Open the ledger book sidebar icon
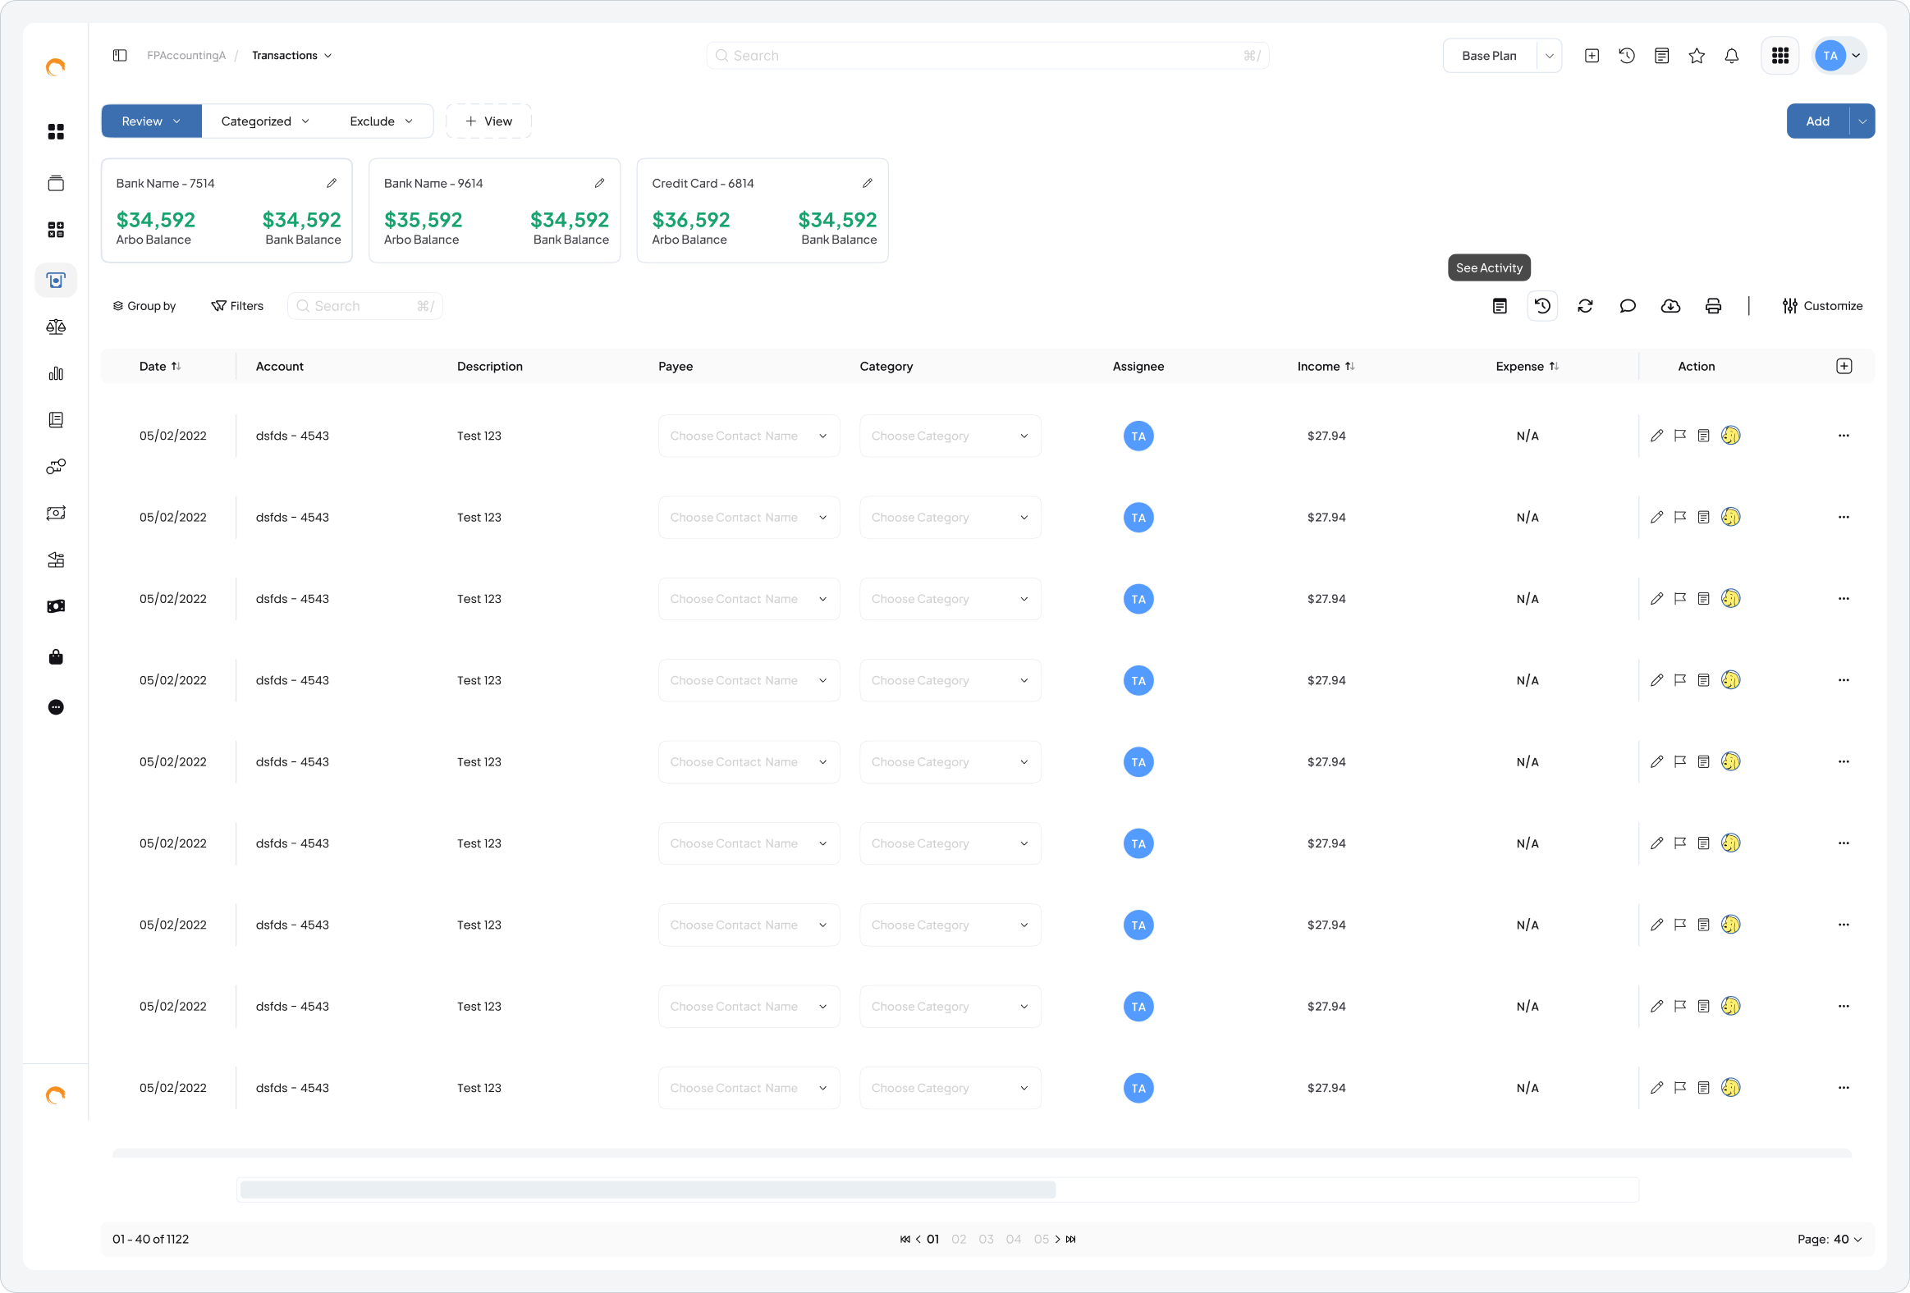The image size is (1910, 1293). point(56,420)
